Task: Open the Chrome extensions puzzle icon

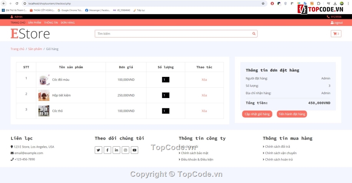Action: pyautogui.click(x=318, y=3)
